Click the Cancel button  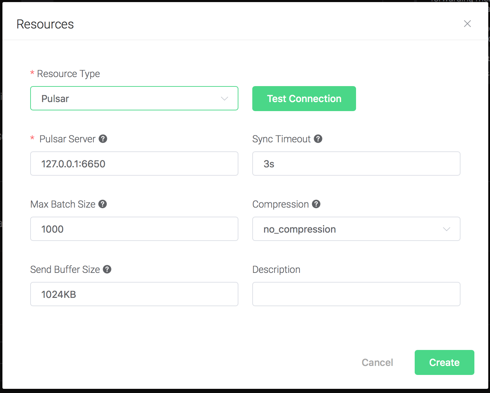(x=378, y=362)
